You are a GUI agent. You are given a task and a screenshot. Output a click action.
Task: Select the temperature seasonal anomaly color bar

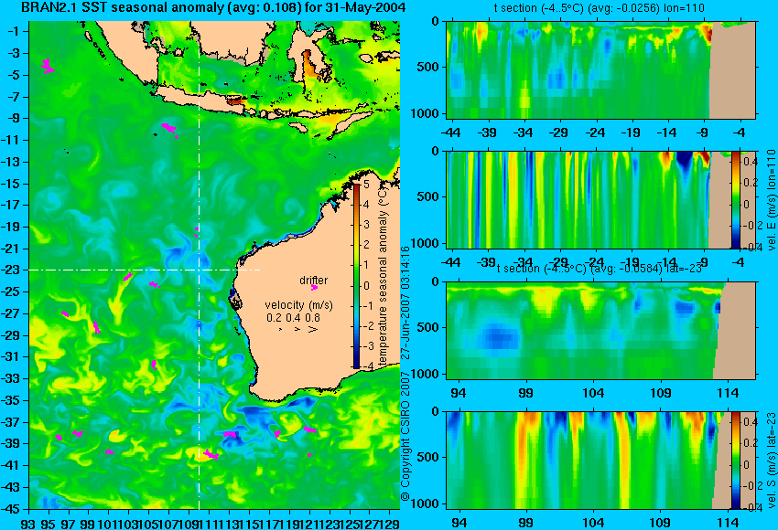click(356, 276)
